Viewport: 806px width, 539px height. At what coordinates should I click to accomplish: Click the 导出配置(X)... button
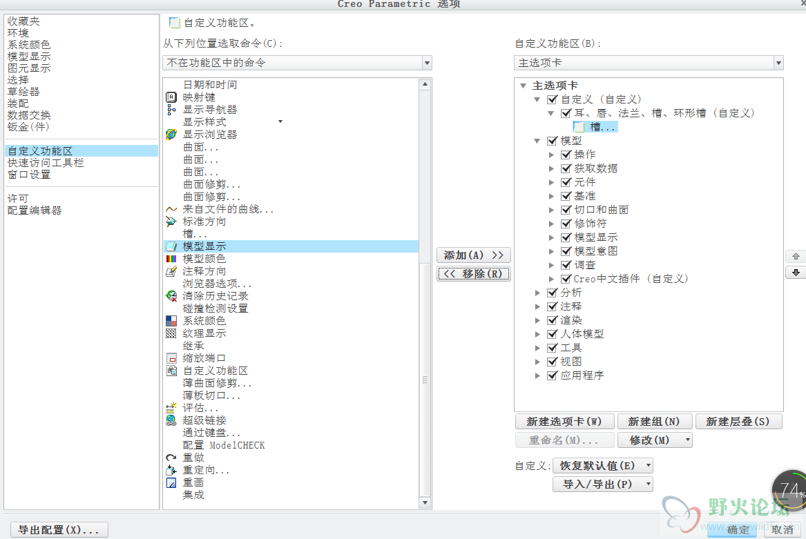[x=59, y=530]
